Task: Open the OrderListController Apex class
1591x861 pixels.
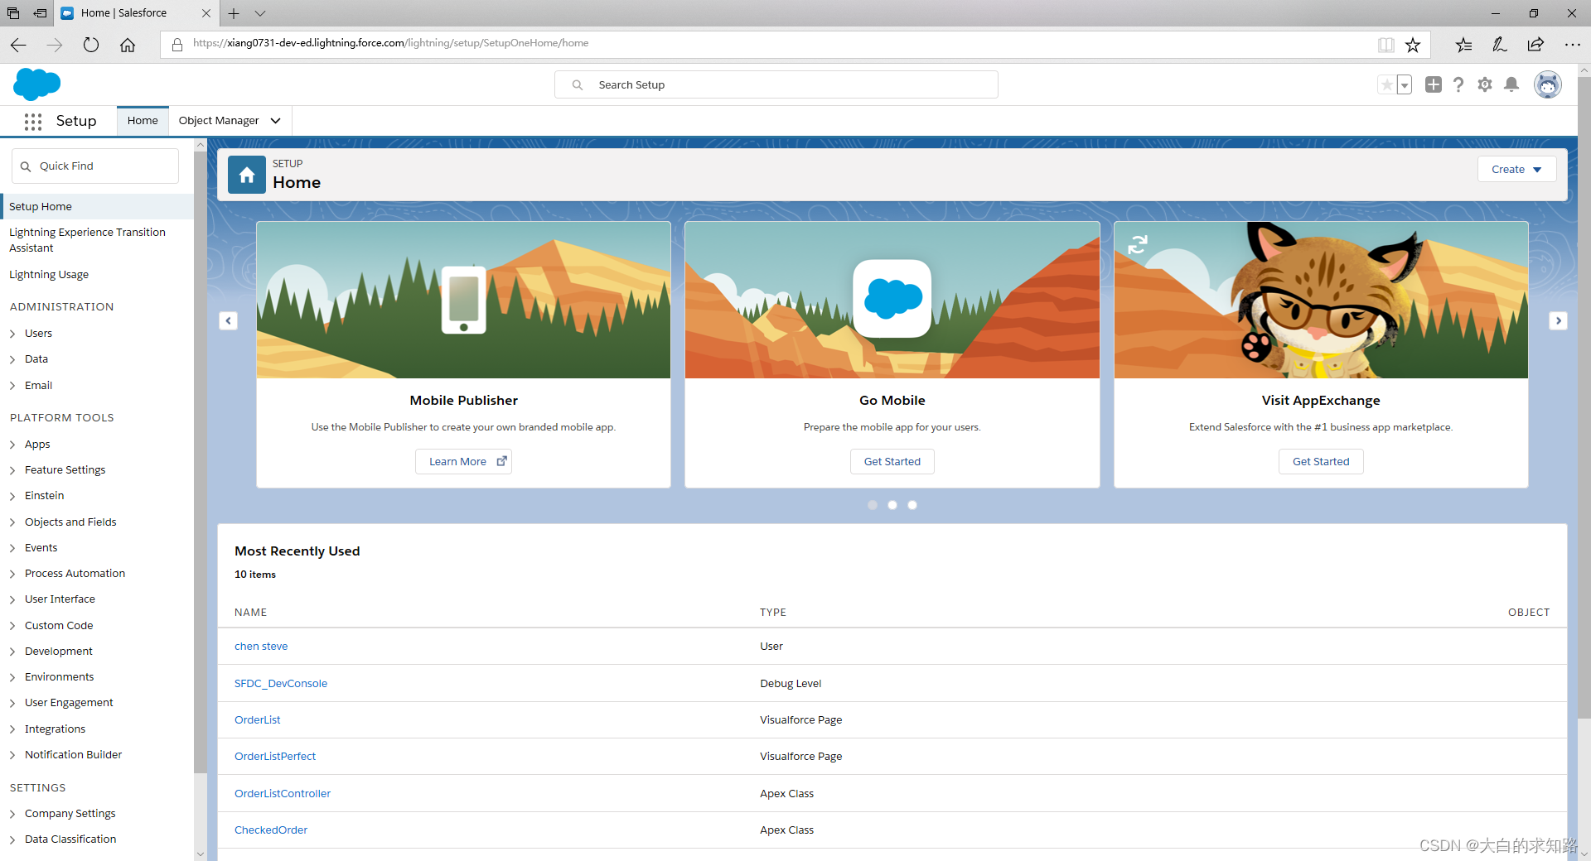Action: [x=282, y=793]
